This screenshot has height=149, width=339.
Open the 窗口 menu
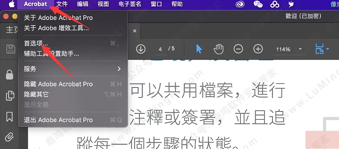tap(156, 4)
